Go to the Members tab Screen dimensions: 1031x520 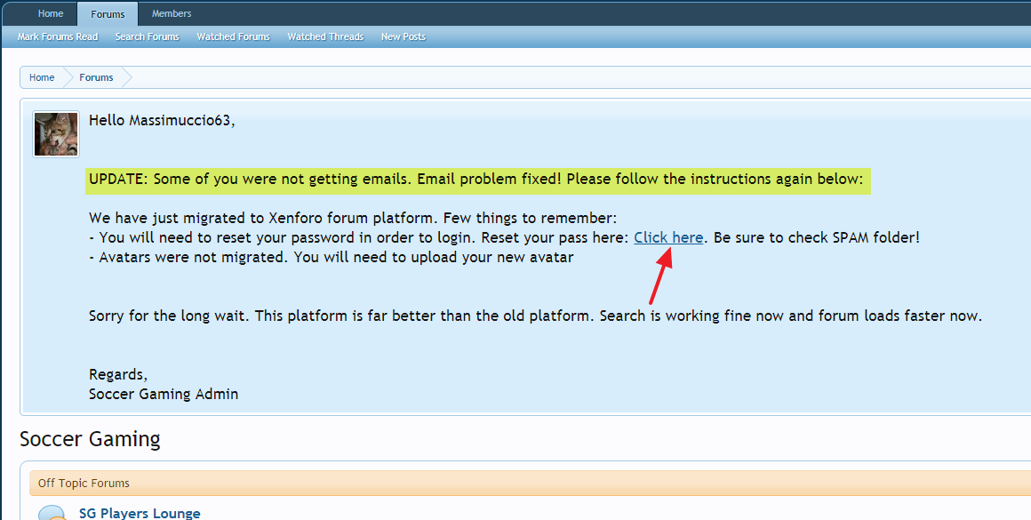(172, 13)
